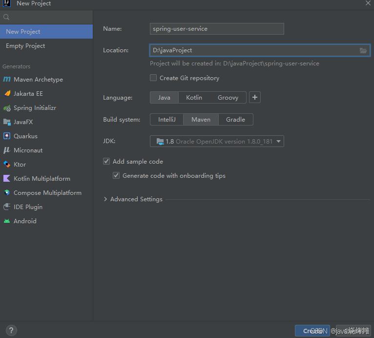Click the 'Project will be created in' hint
Viewport: 374px width, 338px height.
coord(234,63)
